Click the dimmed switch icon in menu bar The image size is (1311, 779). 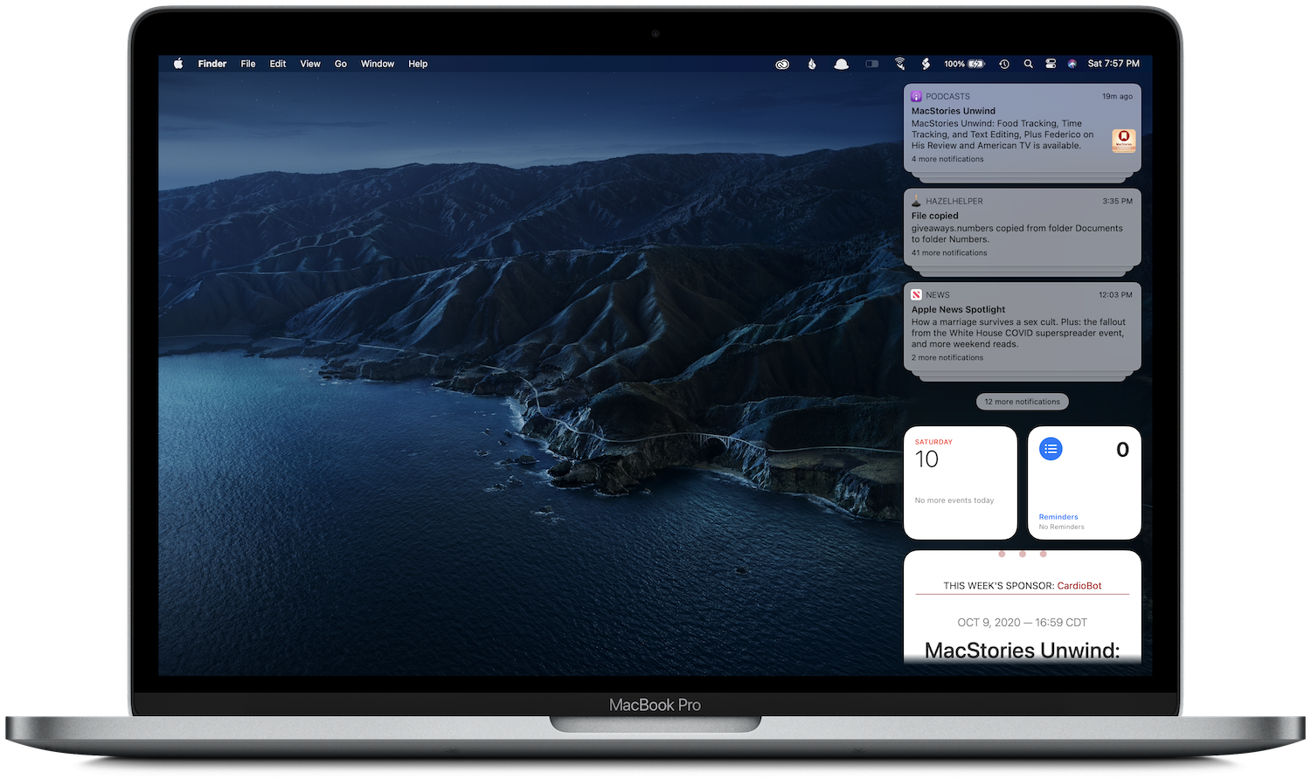(x=872, y=64)
